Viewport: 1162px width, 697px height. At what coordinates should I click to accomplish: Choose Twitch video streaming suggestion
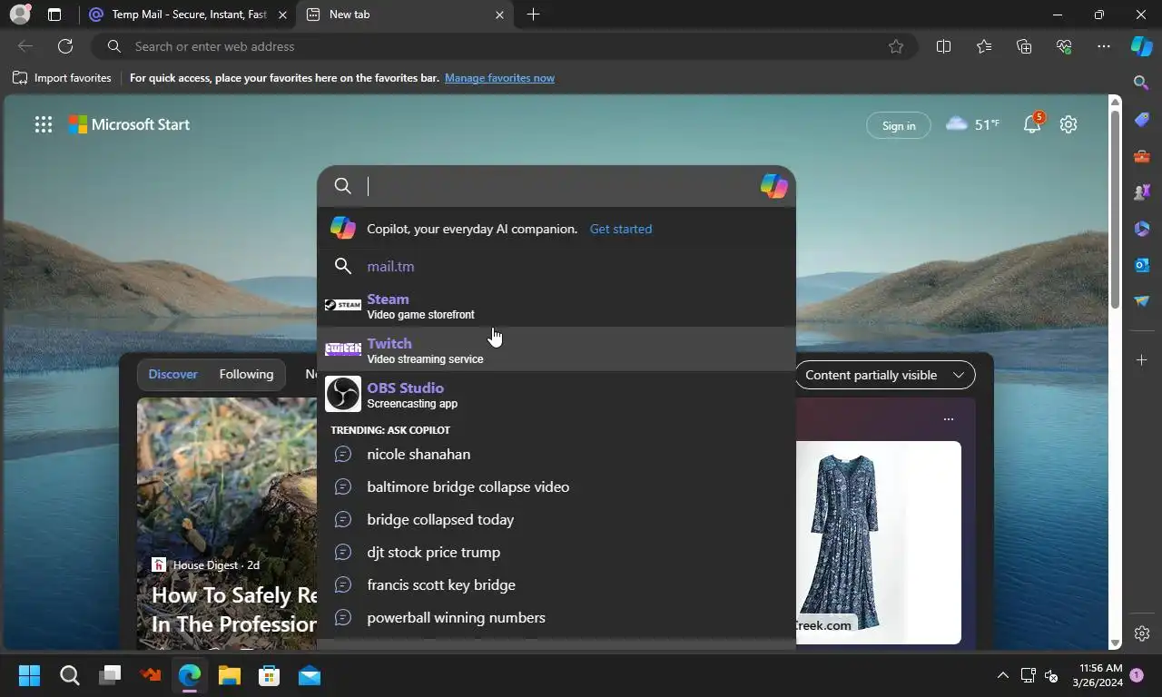(x=556, y=350)
